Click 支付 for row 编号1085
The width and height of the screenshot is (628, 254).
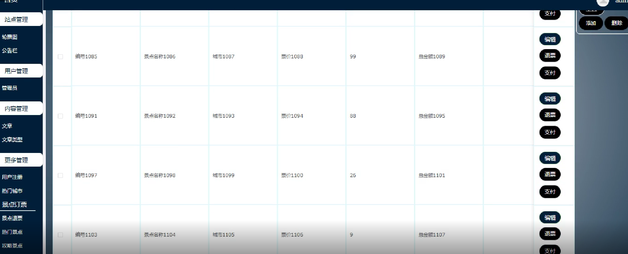click(x=550, y=73)
